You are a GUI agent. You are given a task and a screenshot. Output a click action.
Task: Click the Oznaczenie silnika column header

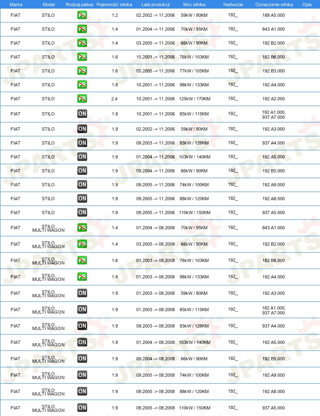pos(274,5)
